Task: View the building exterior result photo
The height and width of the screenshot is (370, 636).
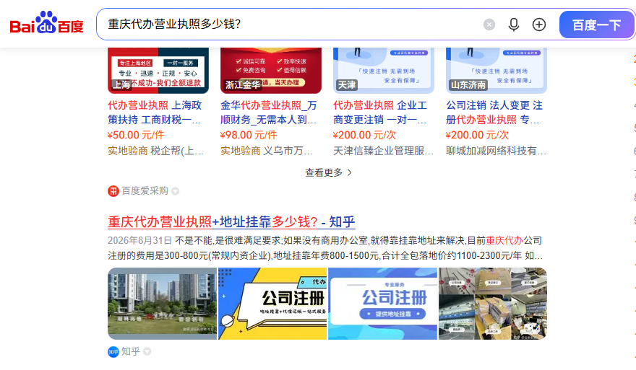Action: tap(162, 304)
